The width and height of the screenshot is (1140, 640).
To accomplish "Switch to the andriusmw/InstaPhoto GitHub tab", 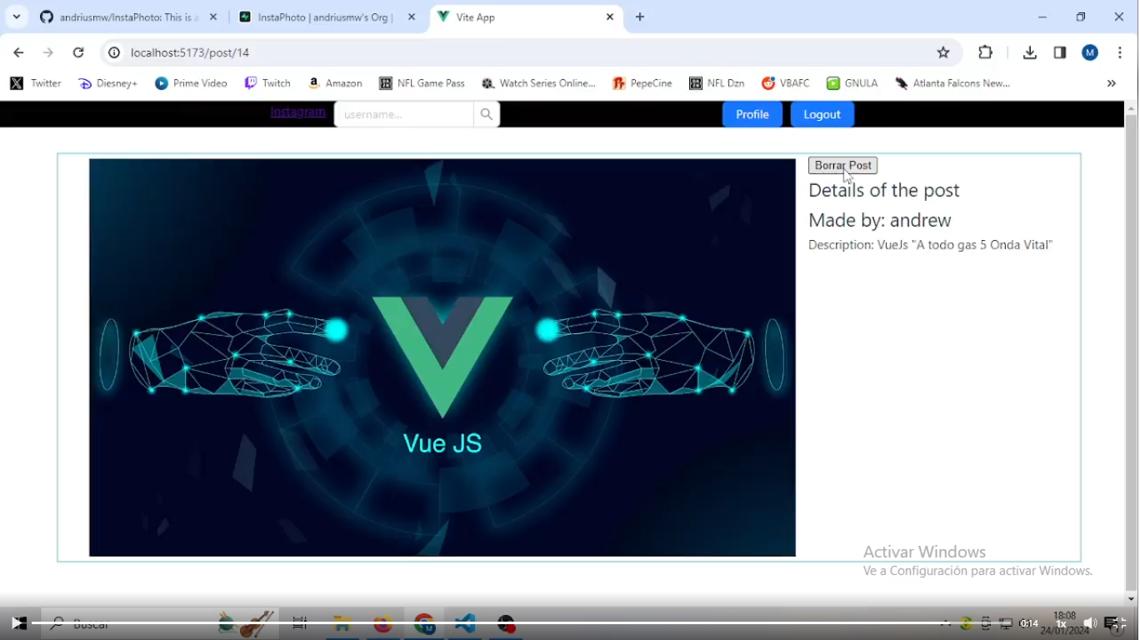I will [x=129, y=17].
